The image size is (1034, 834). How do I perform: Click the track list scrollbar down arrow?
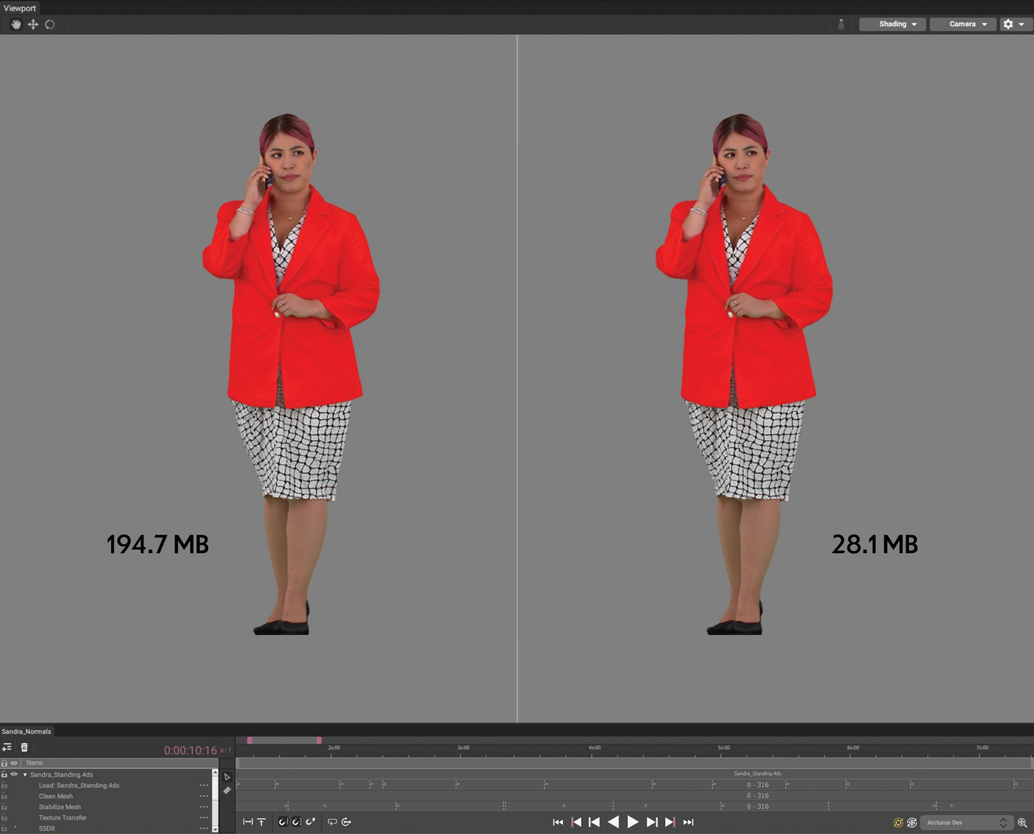pyautogui.click(x=215, y=829)
